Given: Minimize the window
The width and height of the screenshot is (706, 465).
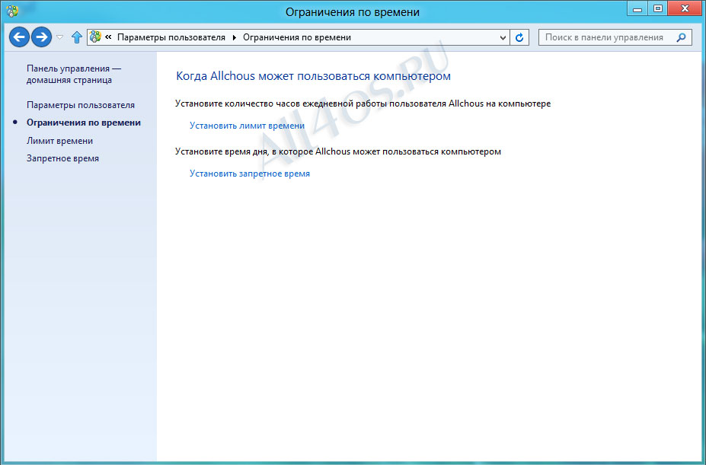Looking at the screenshot, I should point(637,8).
